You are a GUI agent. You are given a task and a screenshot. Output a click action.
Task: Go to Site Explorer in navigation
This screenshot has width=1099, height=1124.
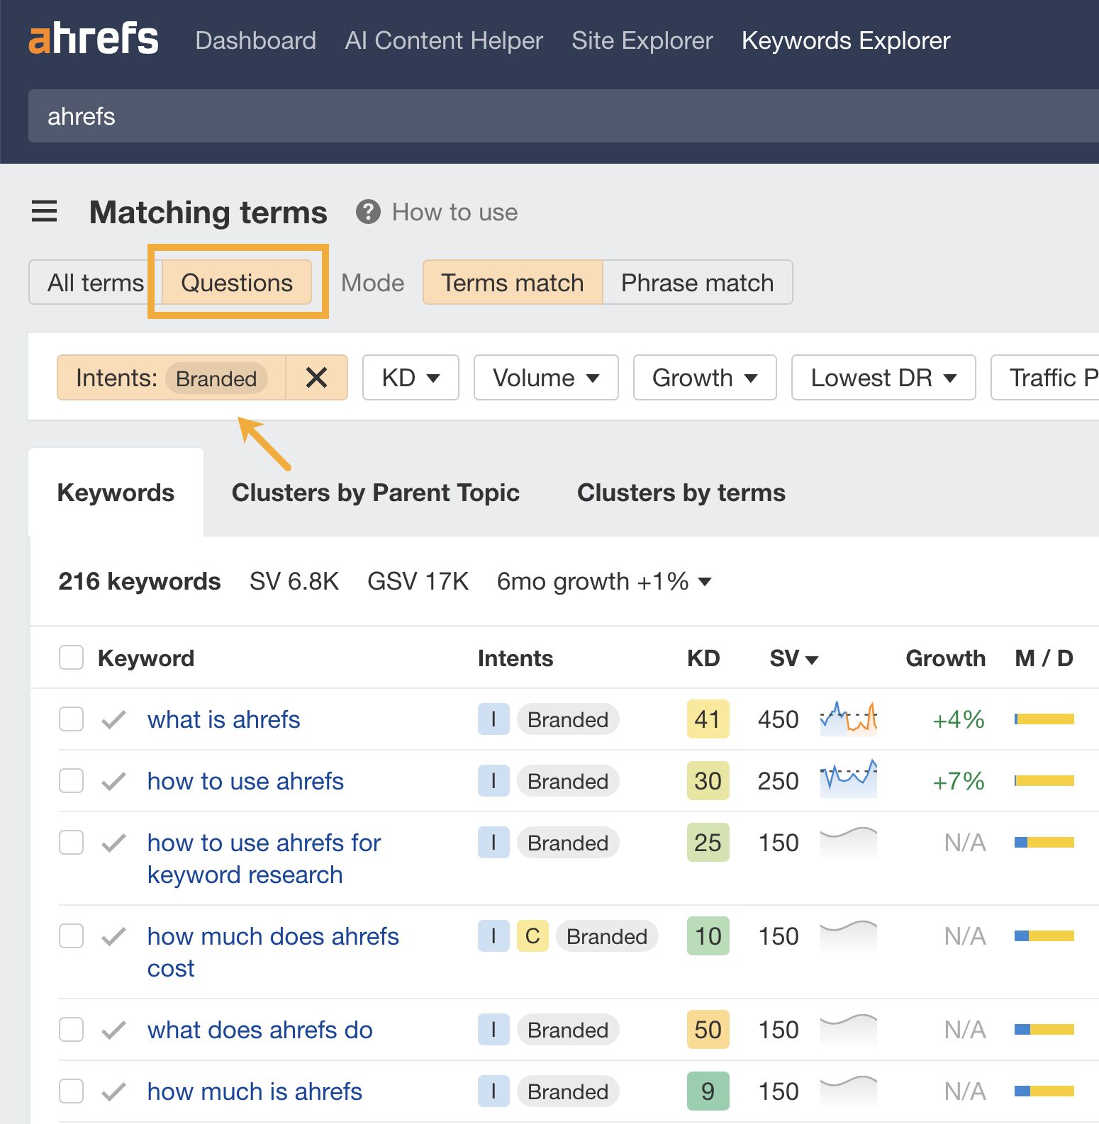(642, 40)
